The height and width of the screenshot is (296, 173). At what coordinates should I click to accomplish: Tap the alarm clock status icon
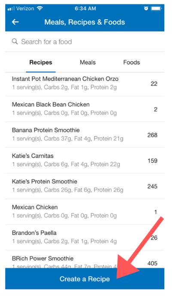pyautogui.click(x=146, y=8)
